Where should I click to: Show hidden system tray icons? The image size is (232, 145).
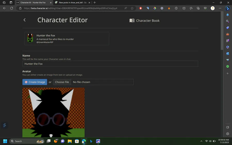pos(201,141)
